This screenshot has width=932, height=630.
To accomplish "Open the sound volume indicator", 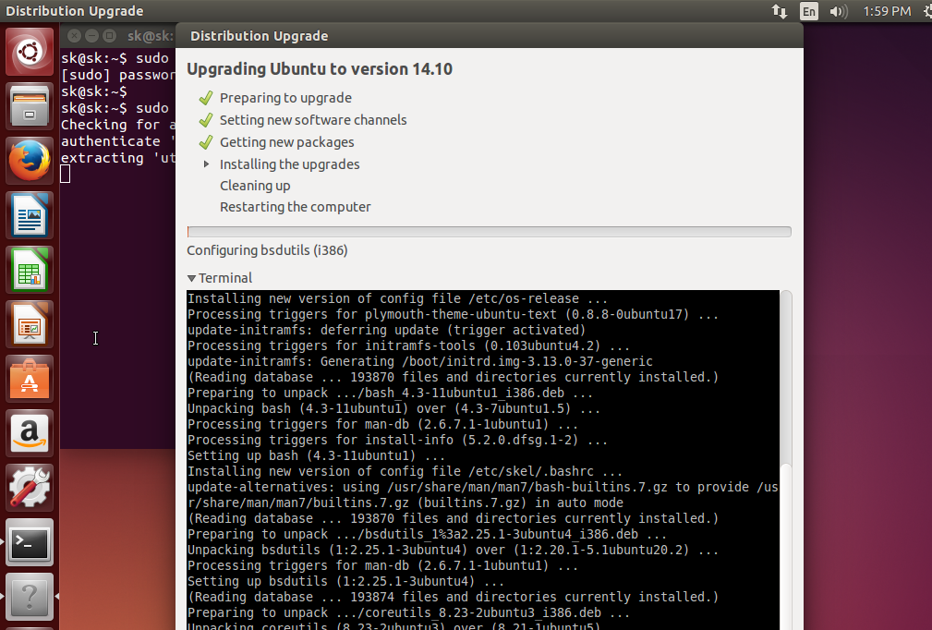I will [x=838, y=11].
